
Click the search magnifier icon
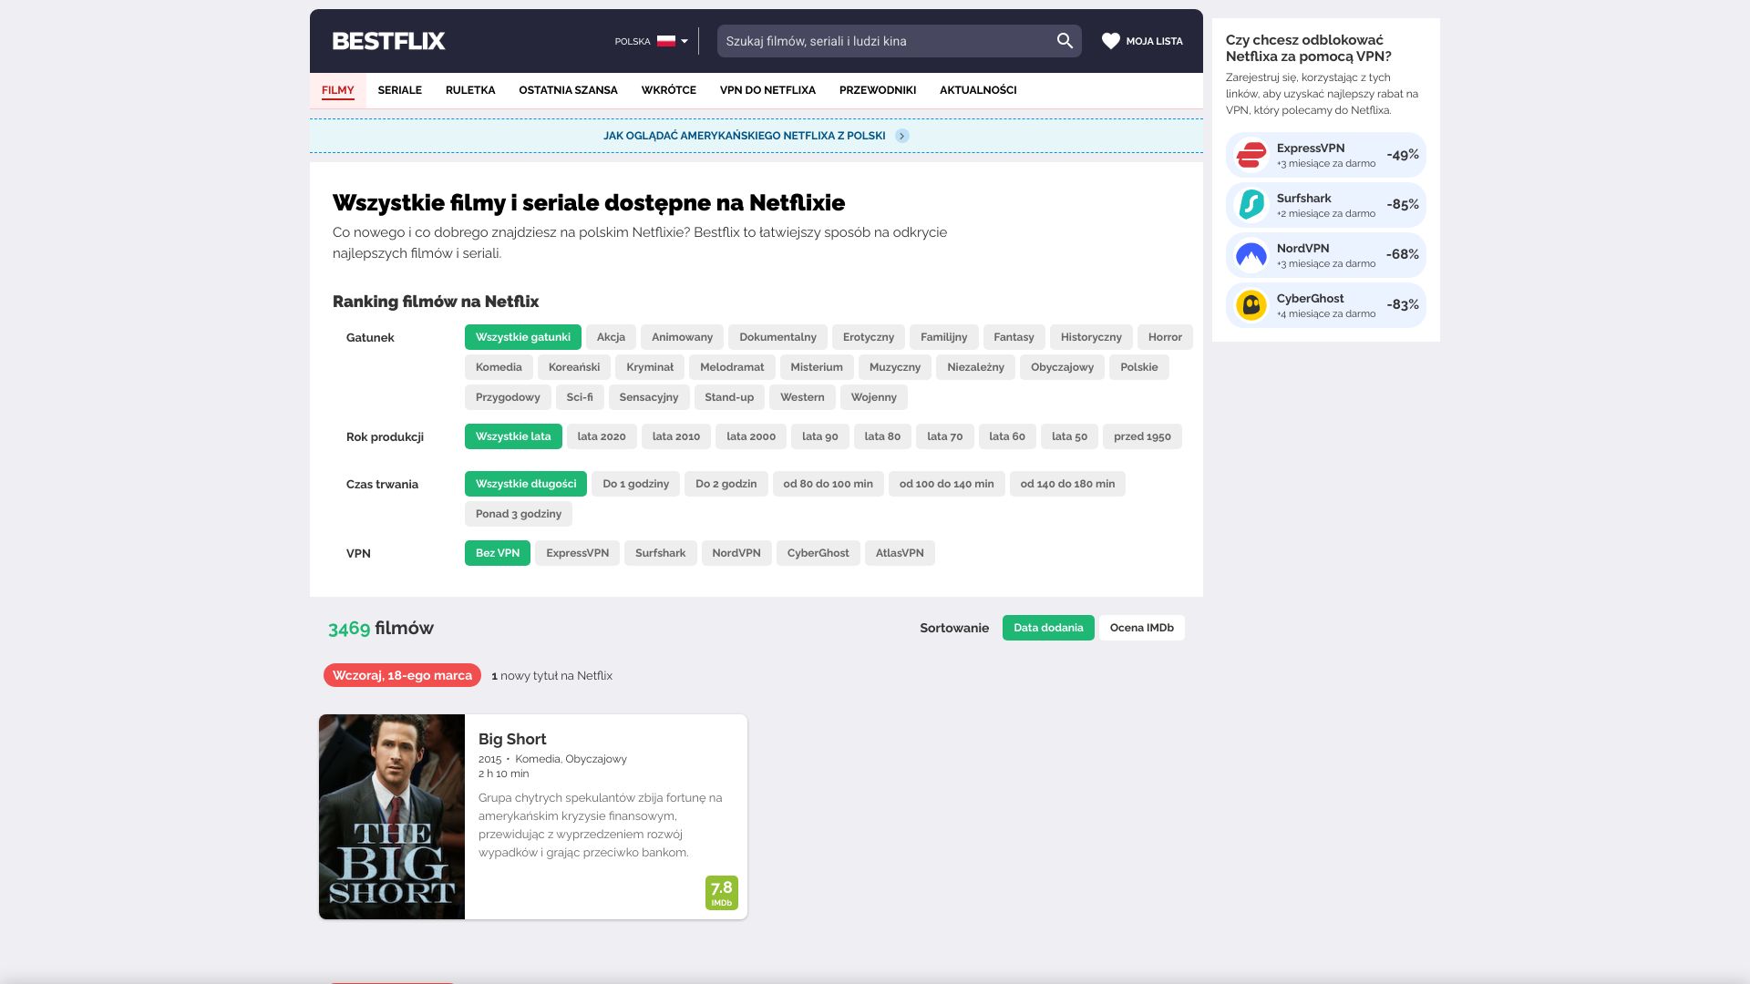[x=1065, y=41]
